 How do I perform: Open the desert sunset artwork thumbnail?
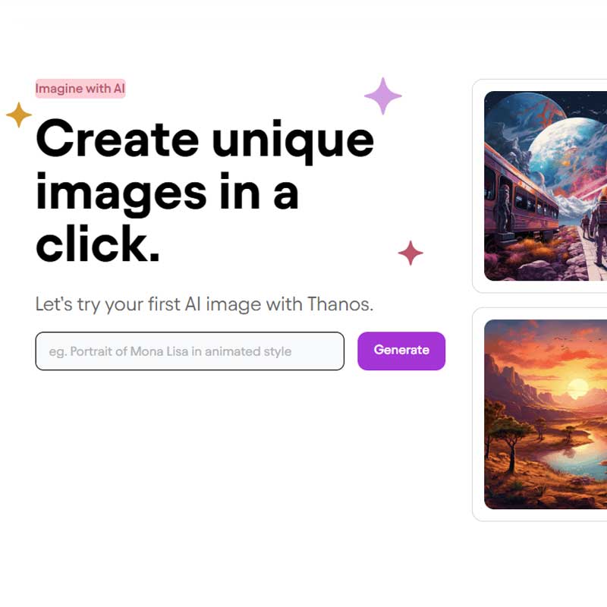546,414
